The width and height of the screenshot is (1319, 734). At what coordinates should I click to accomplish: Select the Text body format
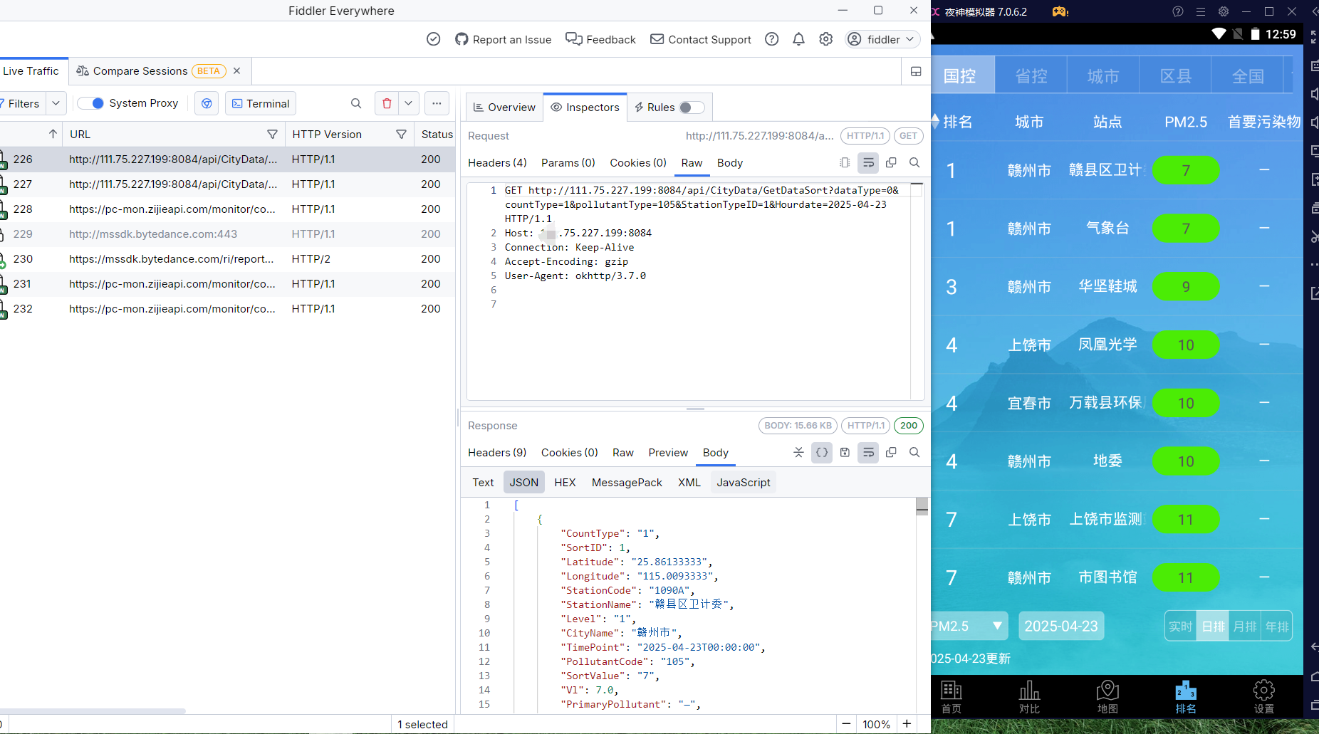coord(483,483)
